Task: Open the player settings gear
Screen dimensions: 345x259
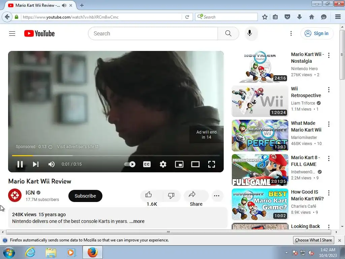Action: pos(163,164)
